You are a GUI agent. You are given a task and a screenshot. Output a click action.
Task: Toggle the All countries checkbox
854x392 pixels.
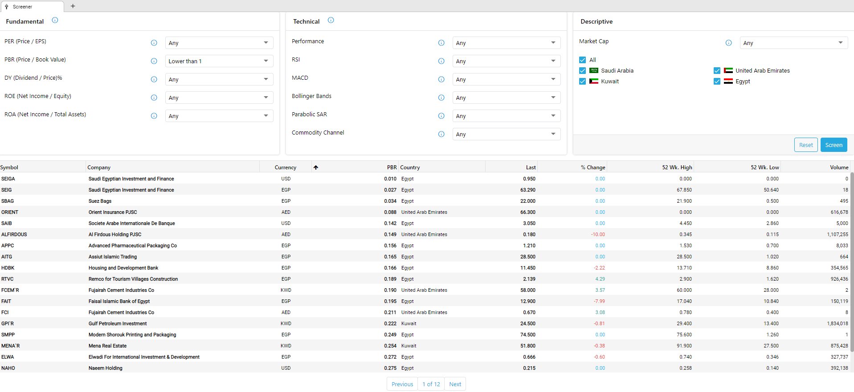point(582,60)
